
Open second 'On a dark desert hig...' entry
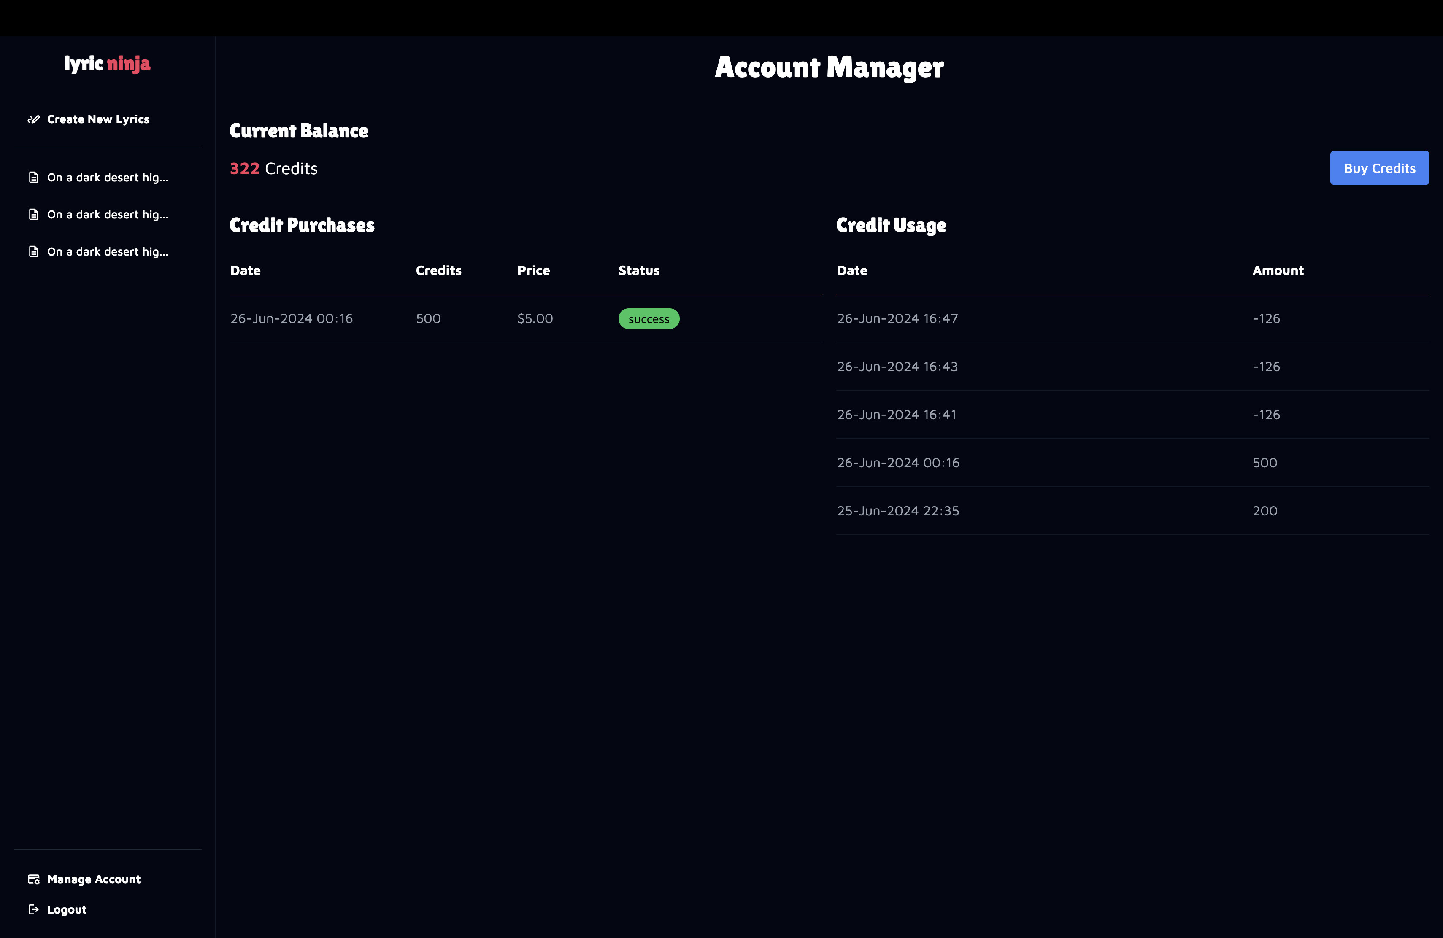[108, 215]
